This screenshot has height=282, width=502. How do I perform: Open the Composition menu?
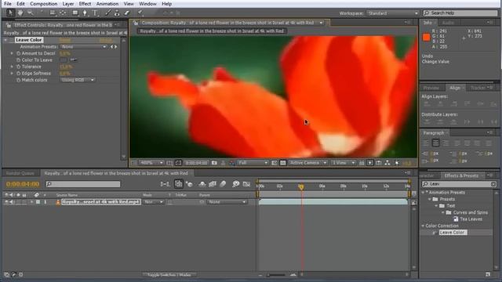pyautogui.click(x=44, y=4)
